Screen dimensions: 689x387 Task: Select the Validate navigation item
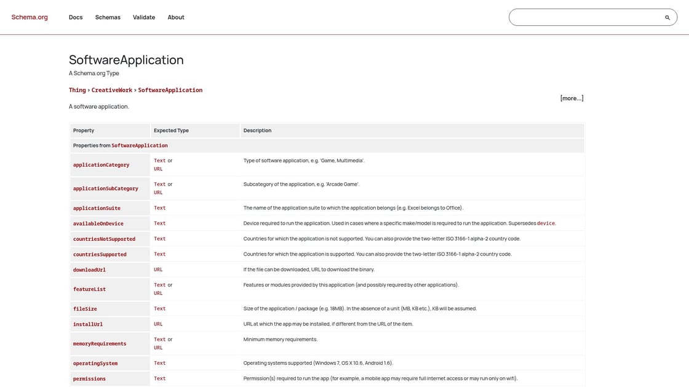144,17
